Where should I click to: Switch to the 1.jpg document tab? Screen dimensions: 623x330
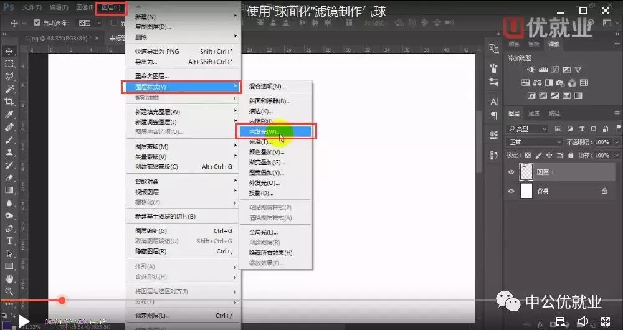[58, 38]
